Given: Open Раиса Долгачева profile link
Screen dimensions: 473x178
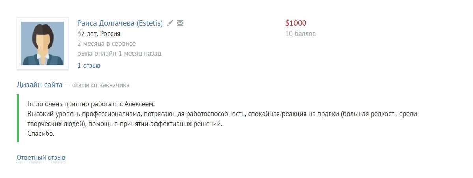Looking at the screenshot, I should (x=106, y=23).
